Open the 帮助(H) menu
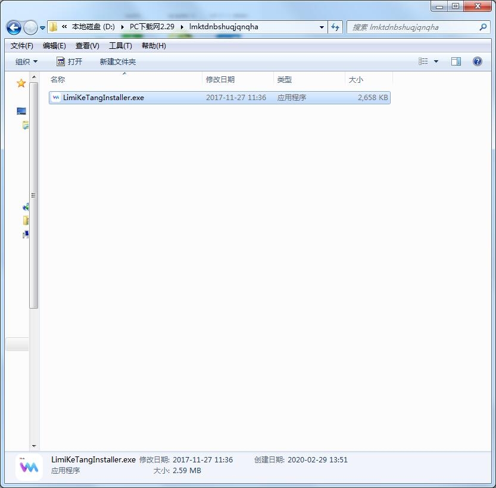Viewport: 496px width, 488px height. [154, 46]
